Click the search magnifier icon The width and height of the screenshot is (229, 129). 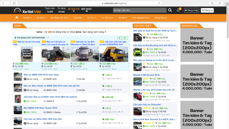click(x=170, y=10)
